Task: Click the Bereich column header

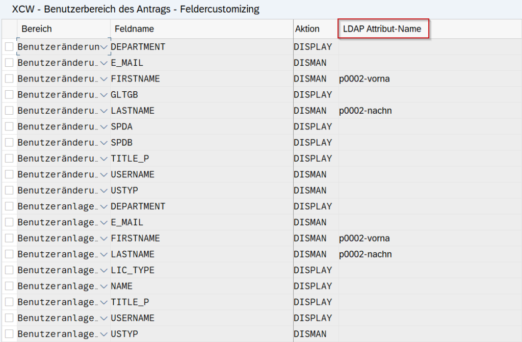Action: [x=64, y=29]
